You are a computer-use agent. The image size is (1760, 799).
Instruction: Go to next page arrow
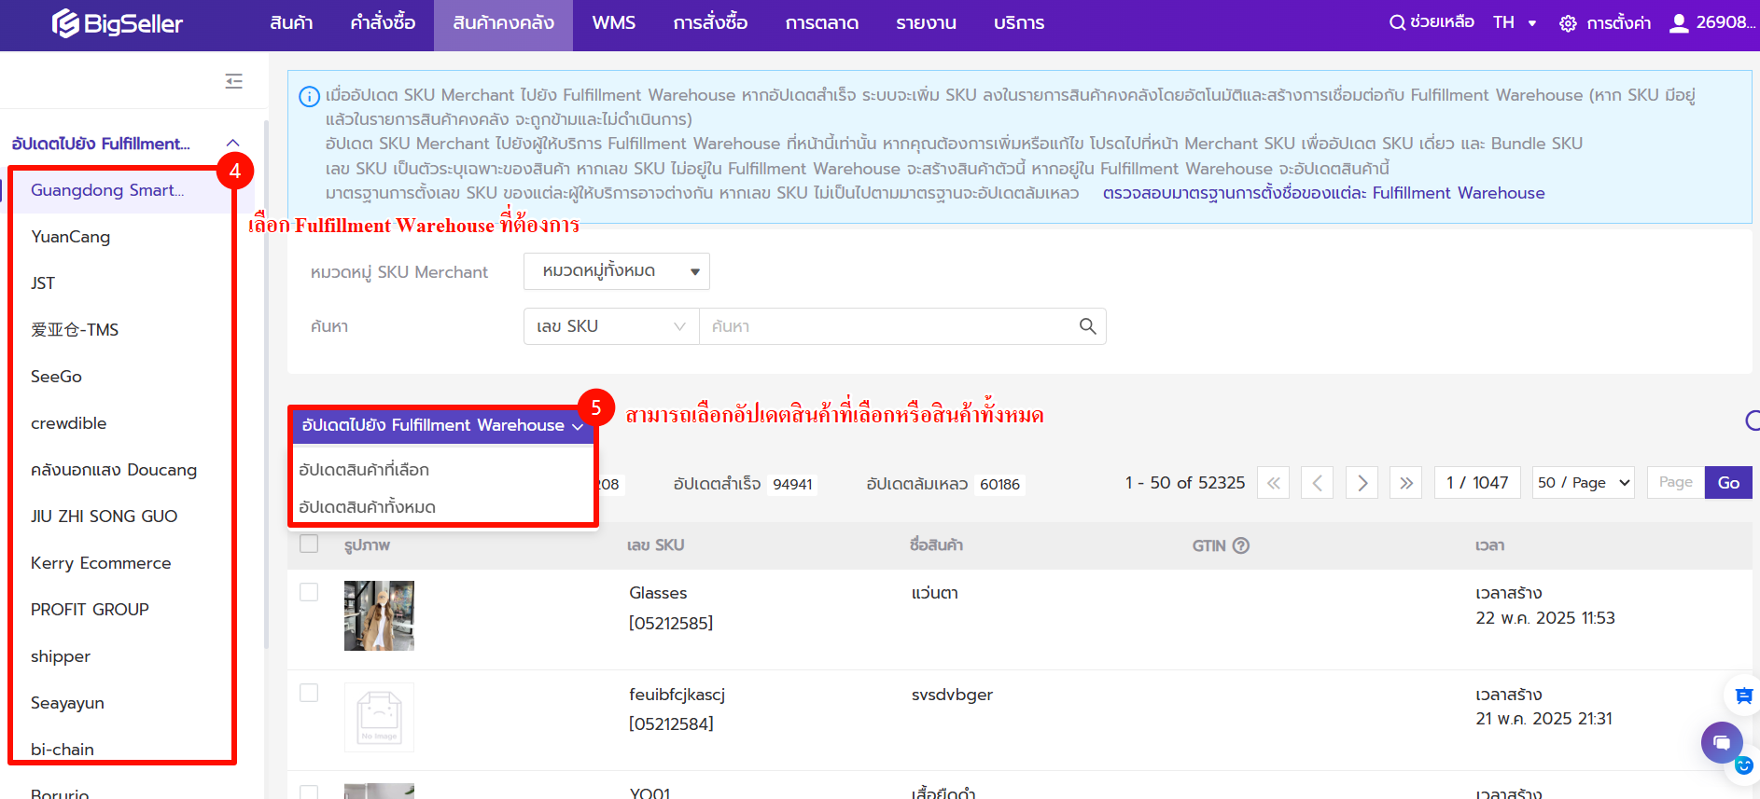1362,483
